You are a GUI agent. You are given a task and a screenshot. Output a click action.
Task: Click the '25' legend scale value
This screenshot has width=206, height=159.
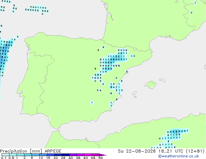click(63, 158)
